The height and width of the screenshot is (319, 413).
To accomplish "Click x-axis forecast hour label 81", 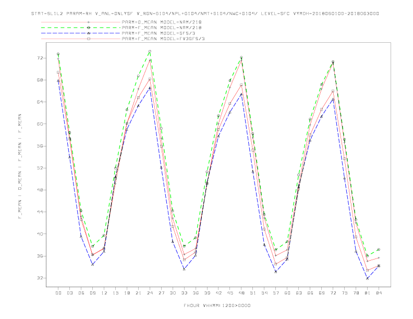I will coord(368,293).
